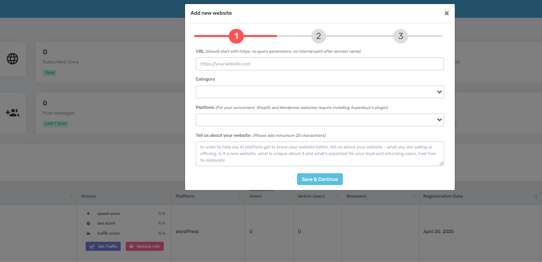Screen dimensions: 542x262
Task: Click the add-users icon beside Push messages
Action: [12, 113]
